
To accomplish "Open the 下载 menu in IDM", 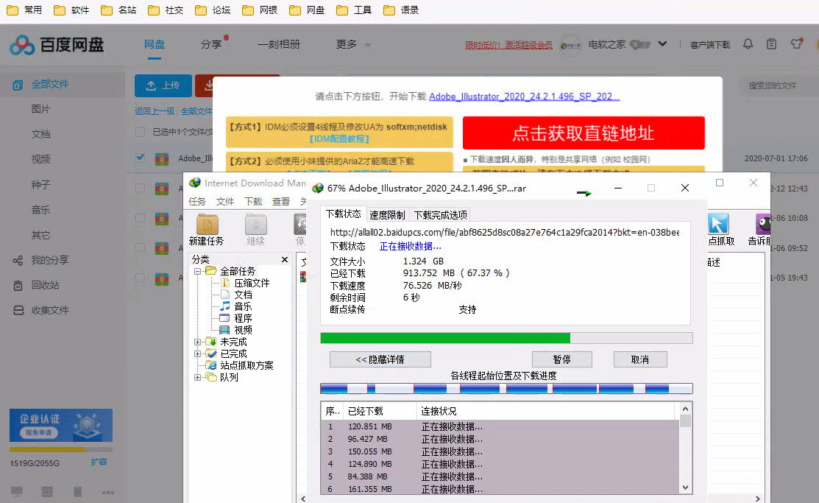I will pyautogui.click(x=253, y=201).
